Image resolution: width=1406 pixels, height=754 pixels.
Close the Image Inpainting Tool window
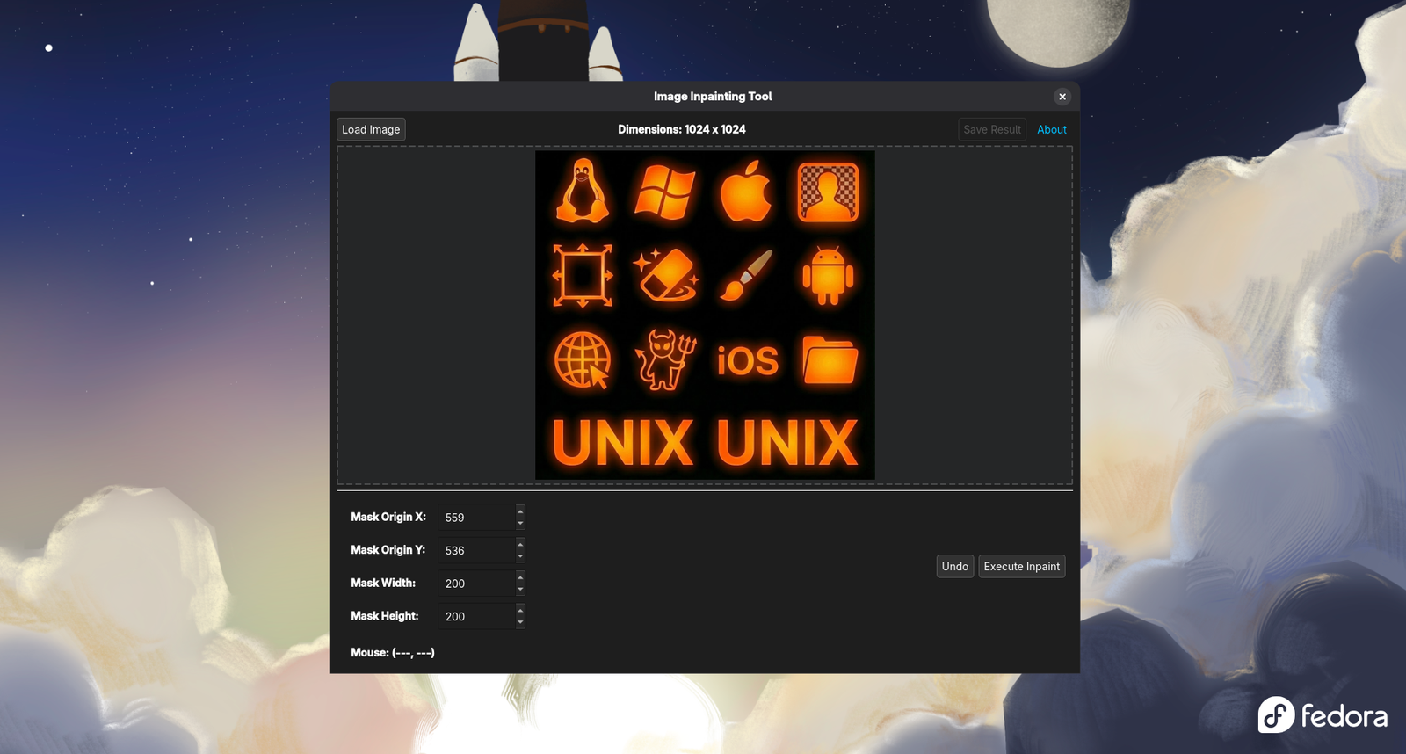tap(1062, 97)
